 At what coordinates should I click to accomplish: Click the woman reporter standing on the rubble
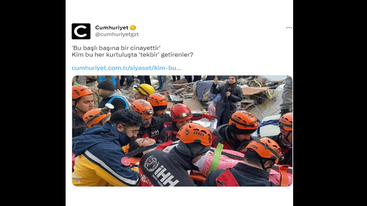[x=227, y=99]
